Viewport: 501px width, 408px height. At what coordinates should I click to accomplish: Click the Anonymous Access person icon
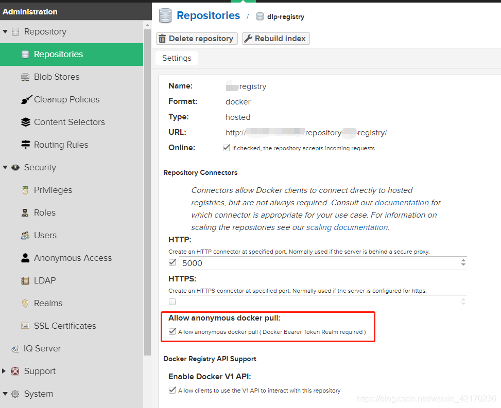25,258
